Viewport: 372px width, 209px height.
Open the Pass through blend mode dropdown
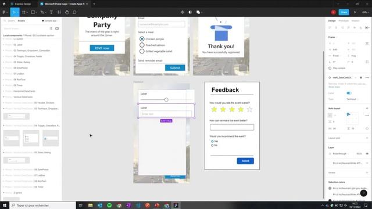(x=341, y=153)
